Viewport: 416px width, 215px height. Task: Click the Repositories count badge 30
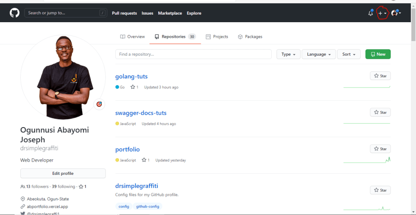click(192, 36)
